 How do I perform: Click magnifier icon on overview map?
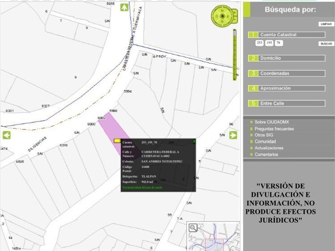point(193,228)
